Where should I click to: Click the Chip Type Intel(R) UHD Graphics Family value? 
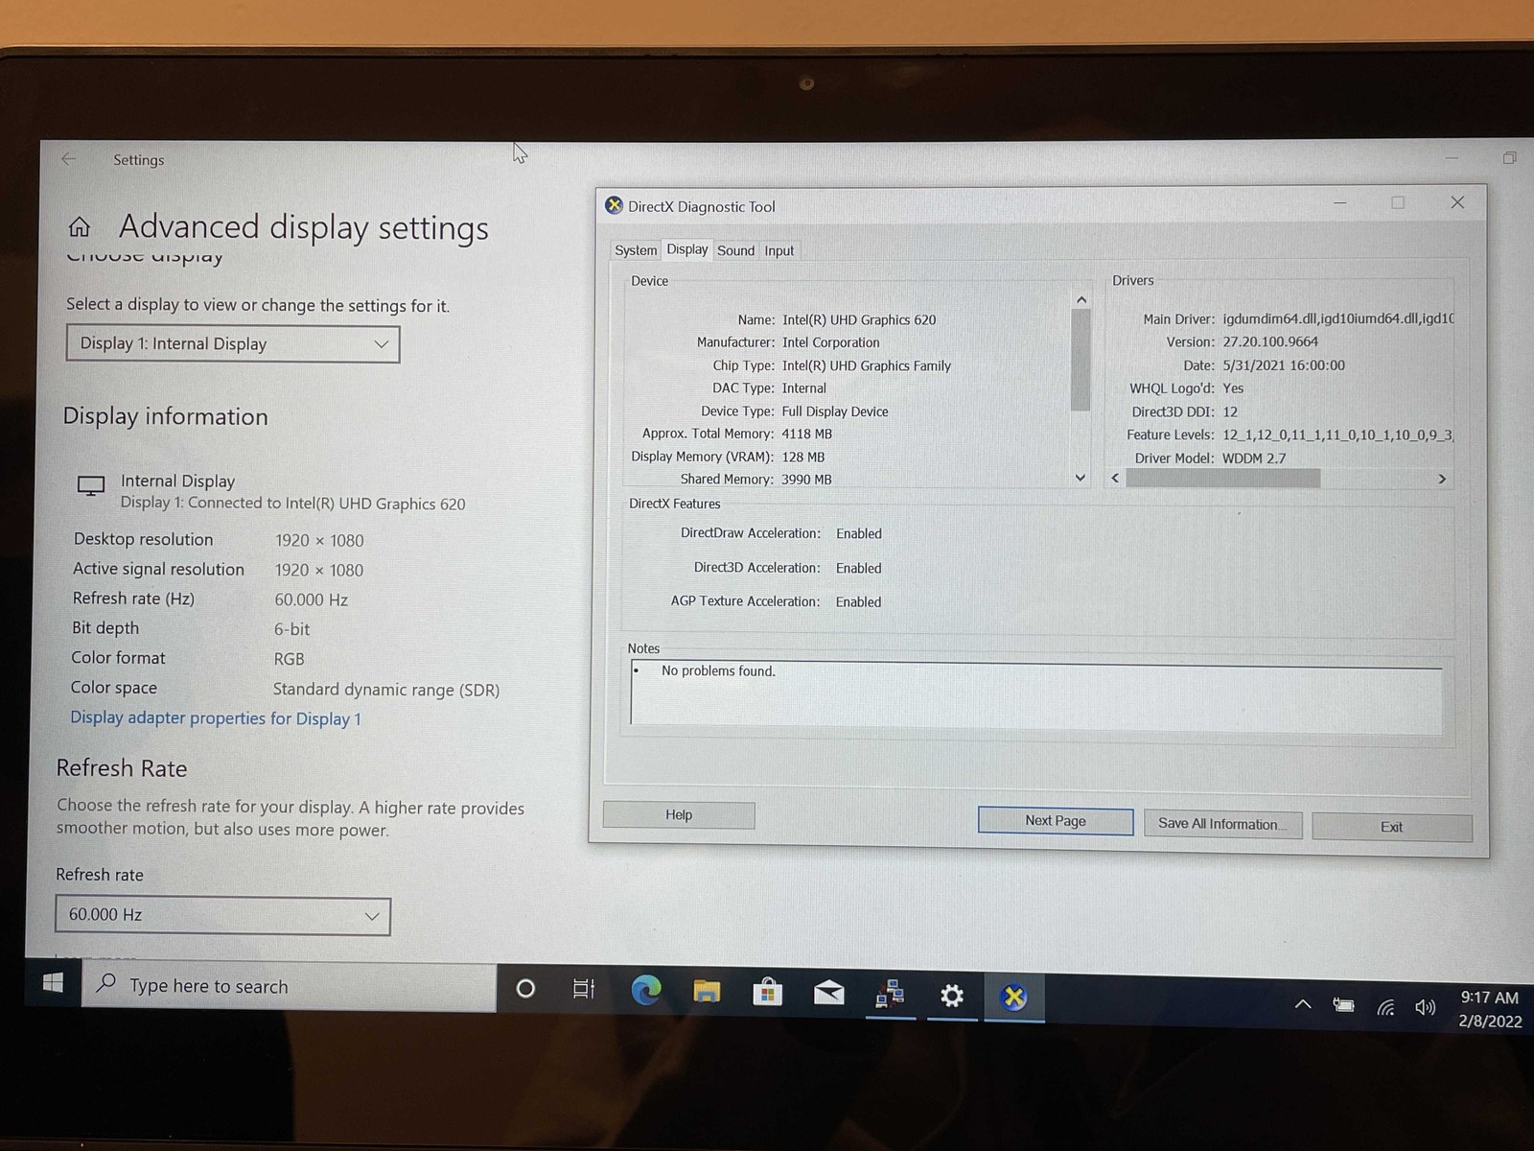point(867,365)
